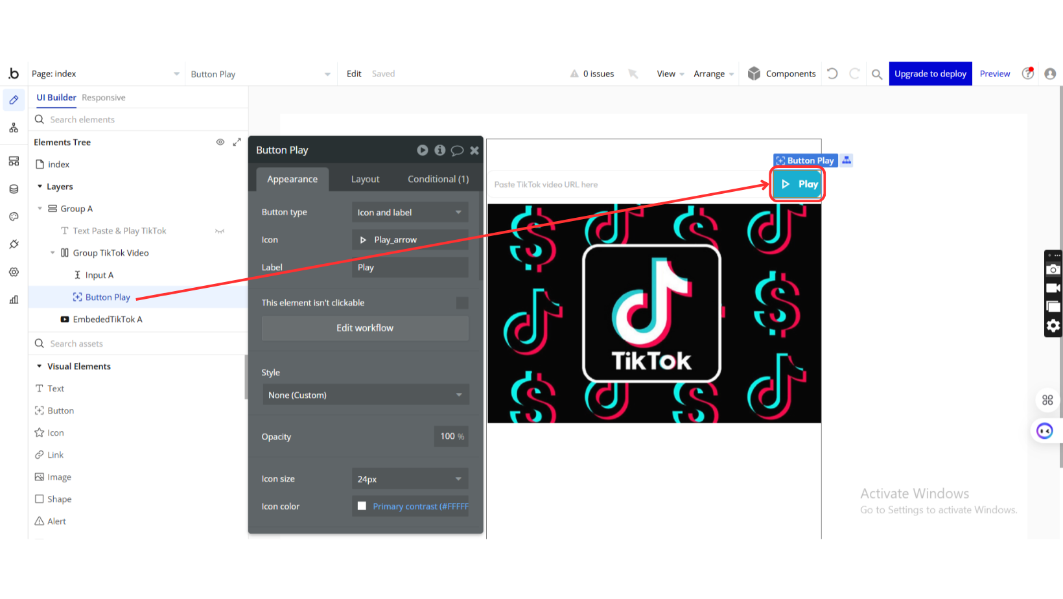Switch to the Appearance tab

[x=292, y=179]
